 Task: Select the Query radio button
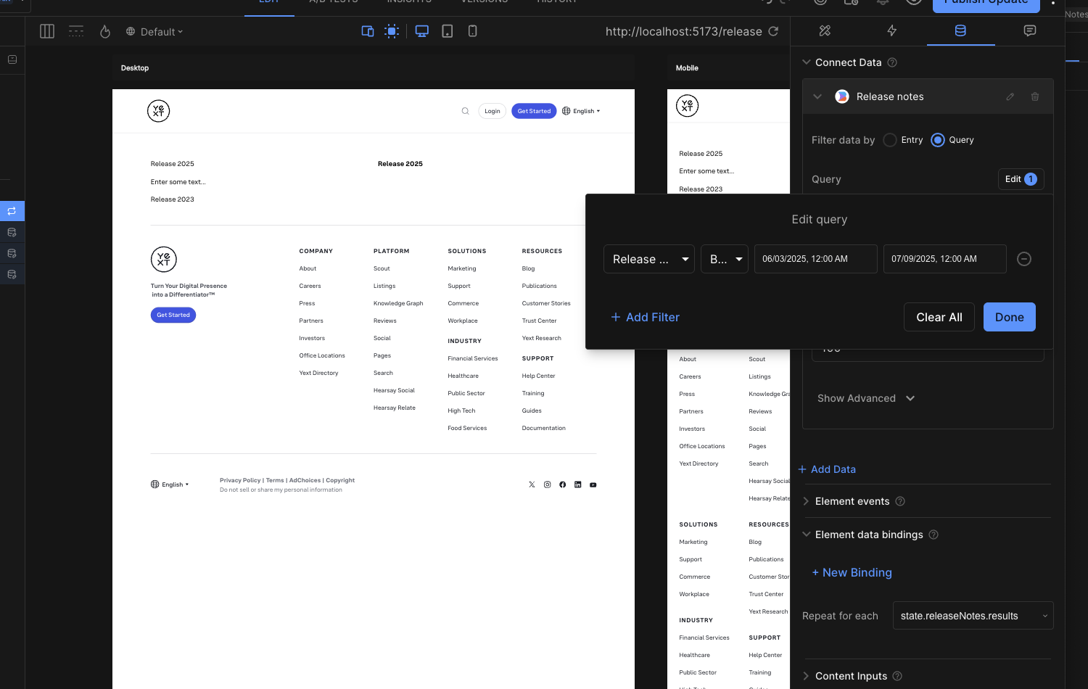point(938,140)
